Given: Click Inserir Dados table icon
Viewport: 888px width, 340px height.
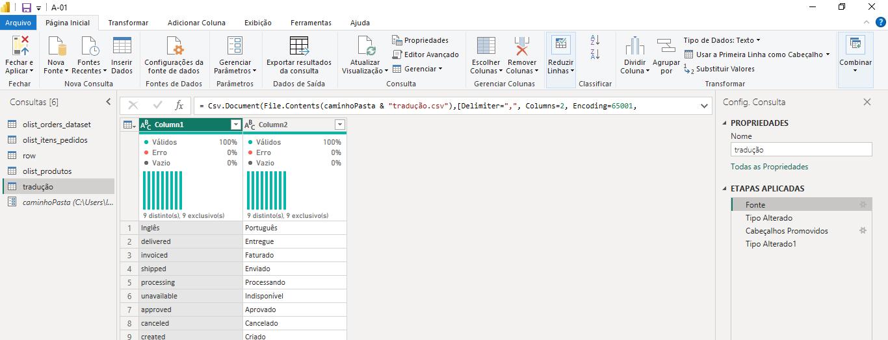Looking at the screenshot, I should point(122,46).
